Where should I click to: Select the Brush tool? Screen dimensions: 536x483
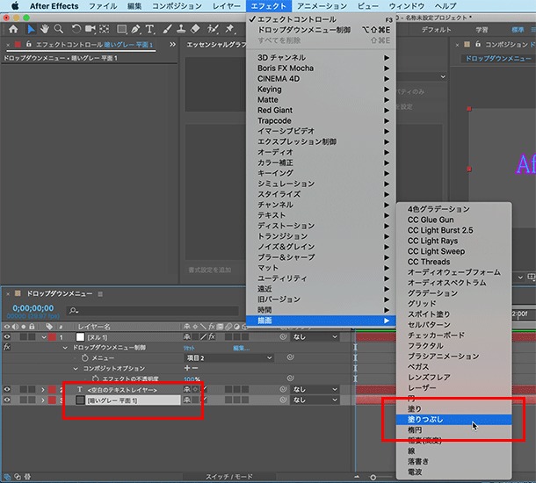point(167,29)
